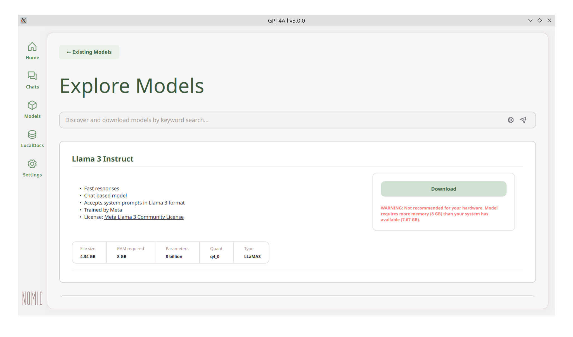Open the Models view in sidebar
Image resolution: width=573 pixels, height=337 pixels.
coord(32,110)
